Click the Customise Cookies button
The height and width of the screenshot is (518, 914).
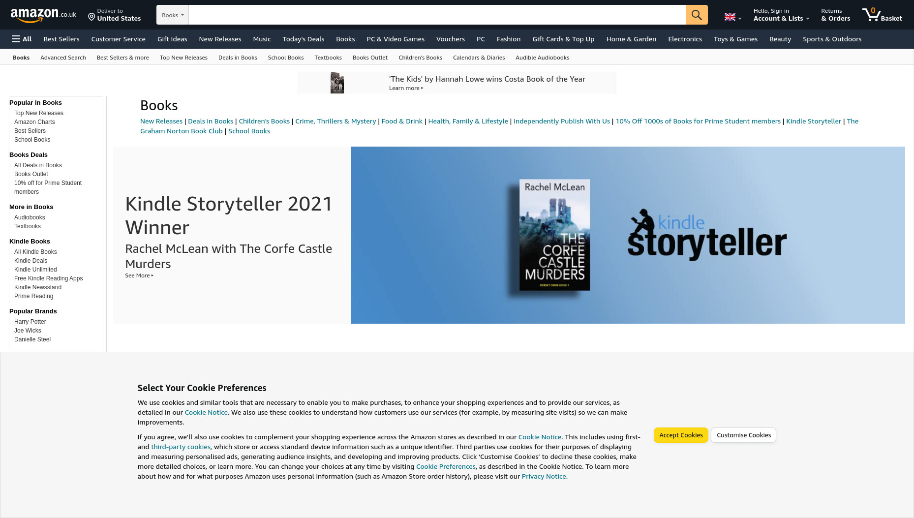[743, 435]
